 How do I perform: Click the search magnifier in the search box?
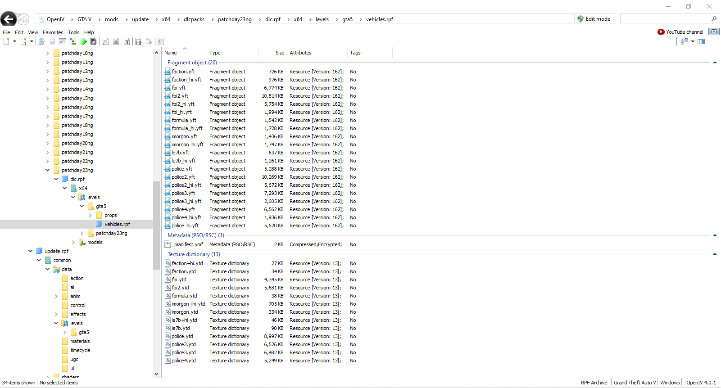[713, 19]
